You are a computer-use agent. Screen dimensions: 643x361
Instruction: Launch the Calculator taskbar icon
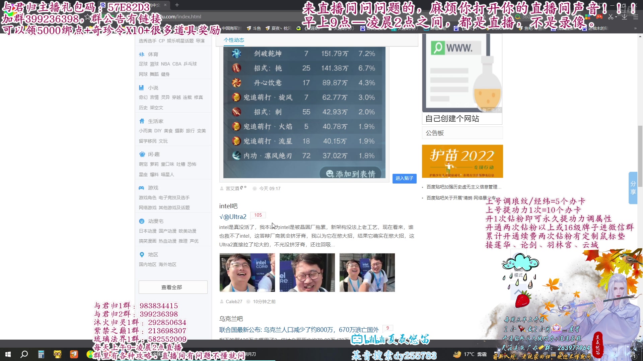click(41, 354)
